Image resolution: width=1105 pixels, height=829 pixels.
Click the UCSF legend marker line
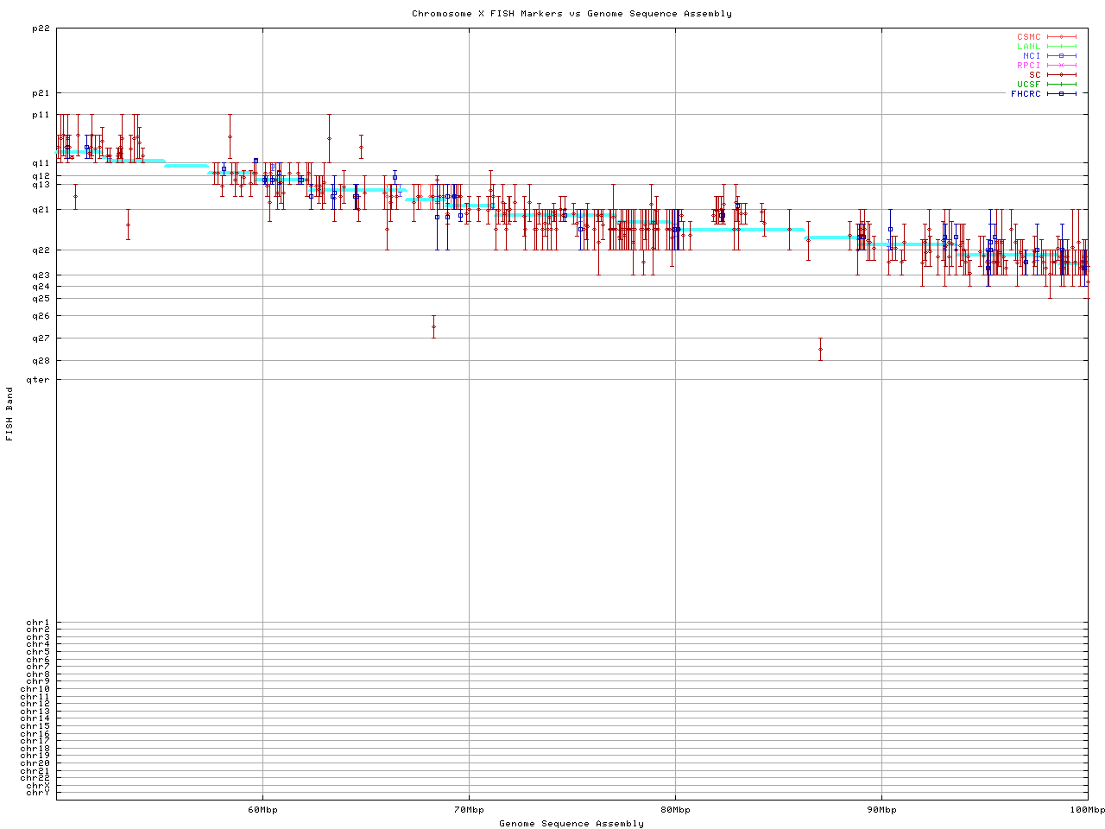(x=1061, y=85)
